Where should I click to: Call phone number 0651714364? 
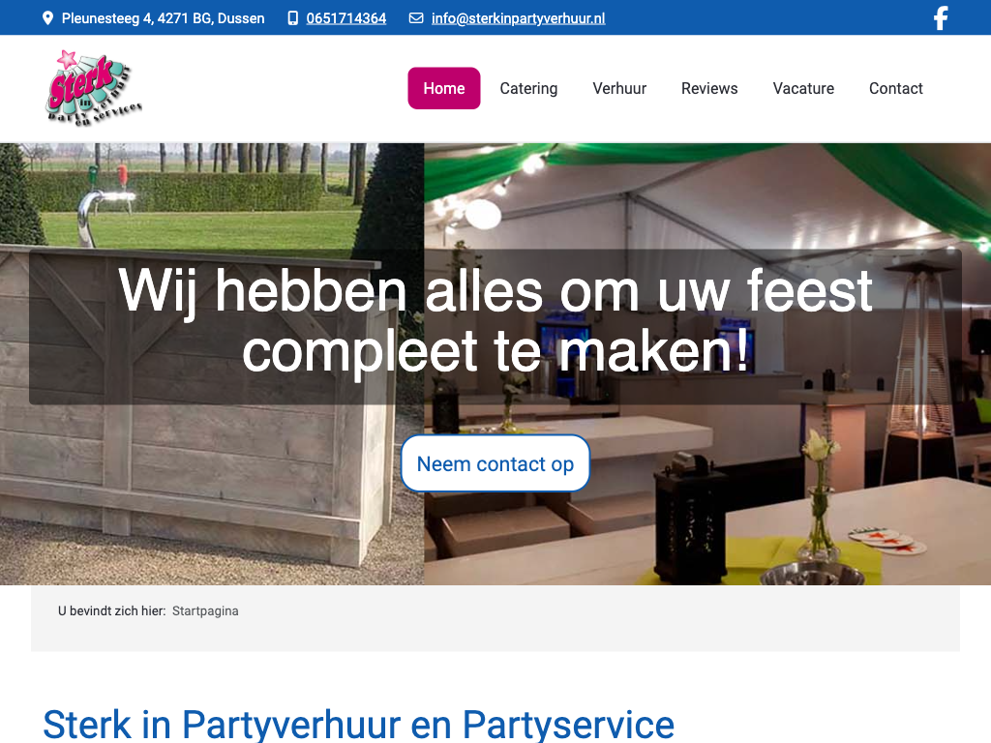[345, 18]
